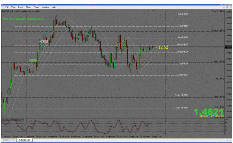Click the New York Session green label
The height and width of the screenshot is (143, 233).
click(23, 19)
